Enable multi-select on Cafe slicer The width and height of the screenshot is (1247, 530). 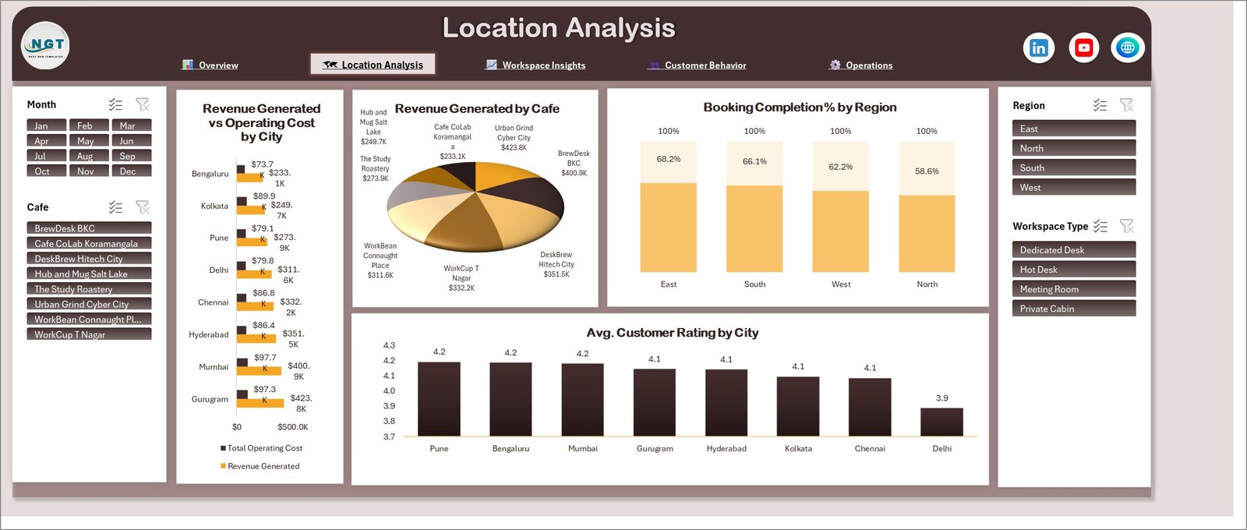tap(115, 207)
